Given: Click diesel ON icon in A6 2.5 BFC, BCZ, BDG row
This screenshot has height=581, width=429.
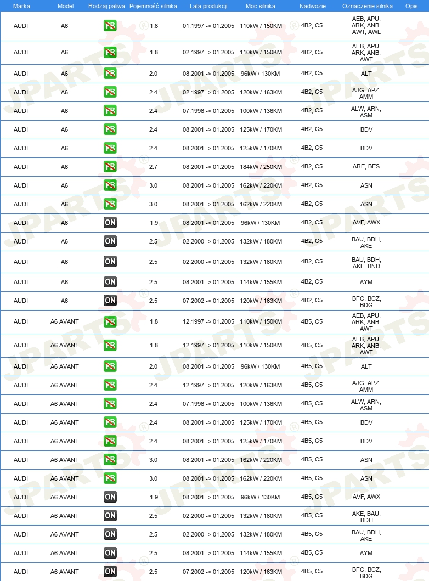Looking at the screenshot, I should [110, 300].
